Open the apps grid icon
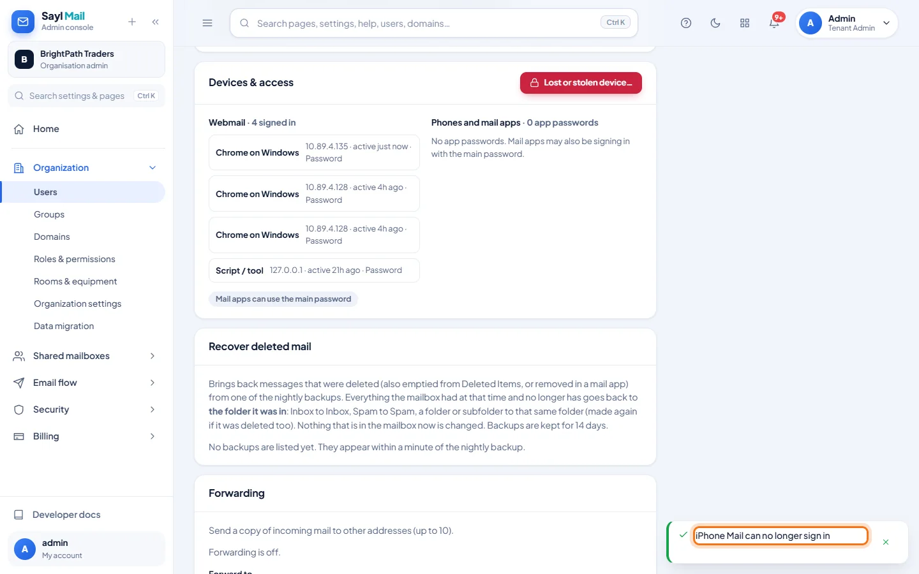This screenshot has width=919, height=574. click(x=745, y=23)
